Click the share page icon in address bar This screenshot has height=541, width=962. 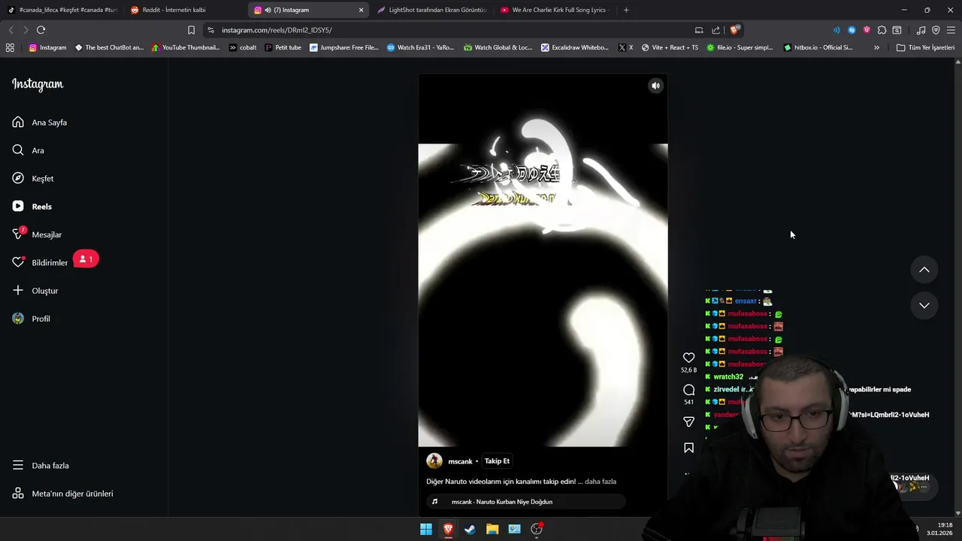point(716,30)
